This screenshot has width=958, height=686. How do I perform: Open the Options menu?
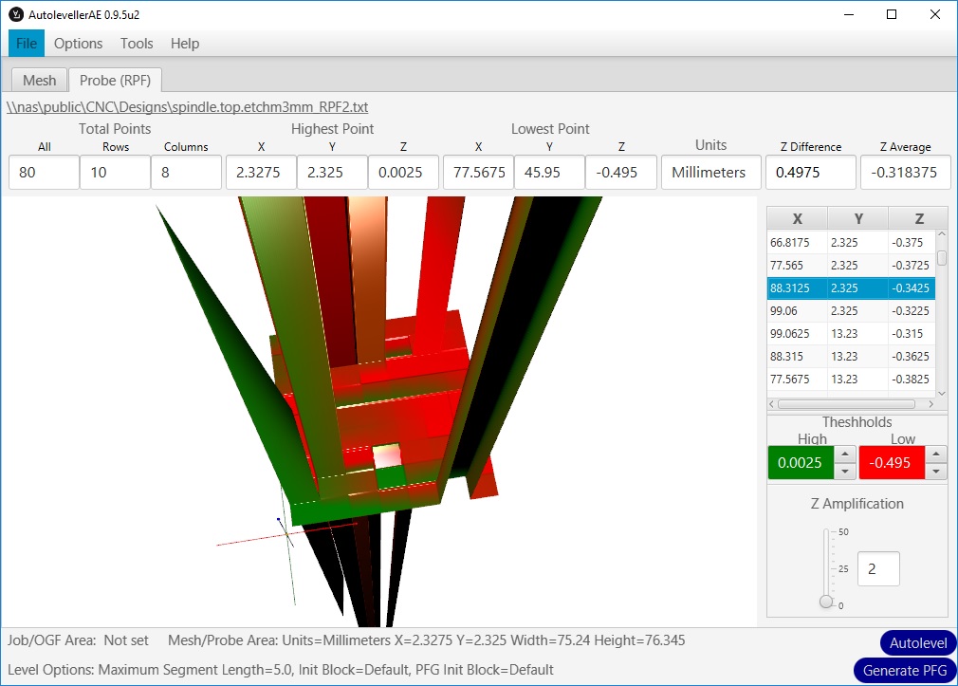coord(78,44)
